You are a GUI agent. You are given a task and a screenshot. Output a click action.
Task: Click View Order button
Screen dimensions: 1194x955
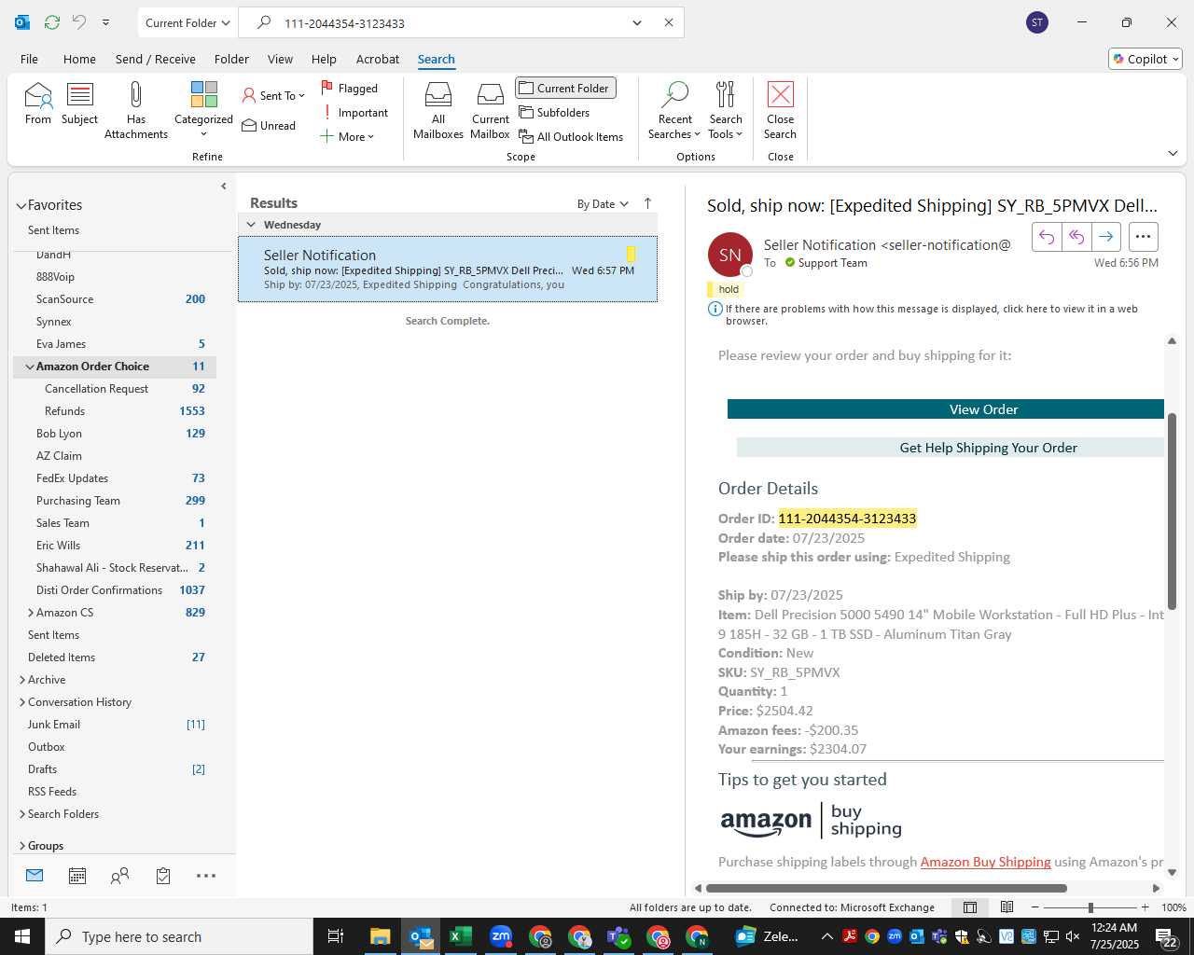[x=946, y=409]
